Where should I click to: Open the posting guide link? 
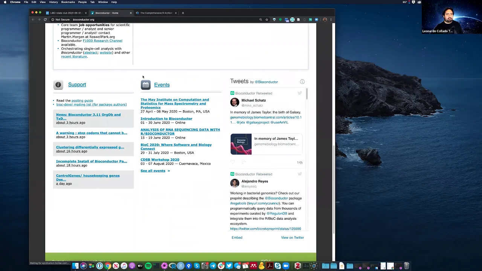82,100
